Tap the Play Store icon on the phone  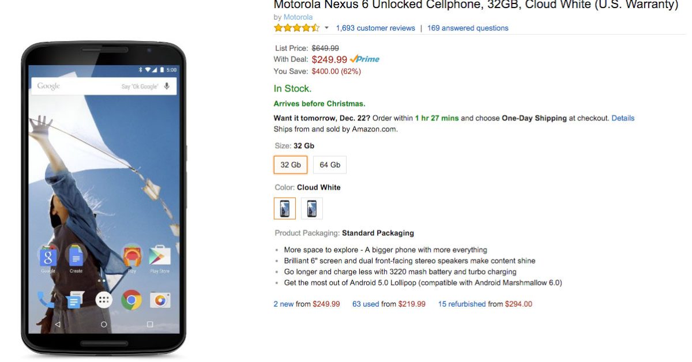[x=160, y=257]
